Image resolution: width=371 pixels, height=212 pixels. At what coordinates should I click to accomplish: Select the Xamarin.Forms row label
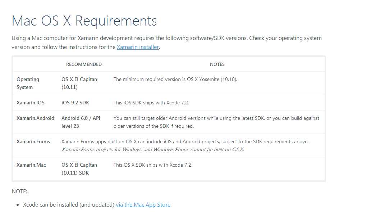point(33,141)
